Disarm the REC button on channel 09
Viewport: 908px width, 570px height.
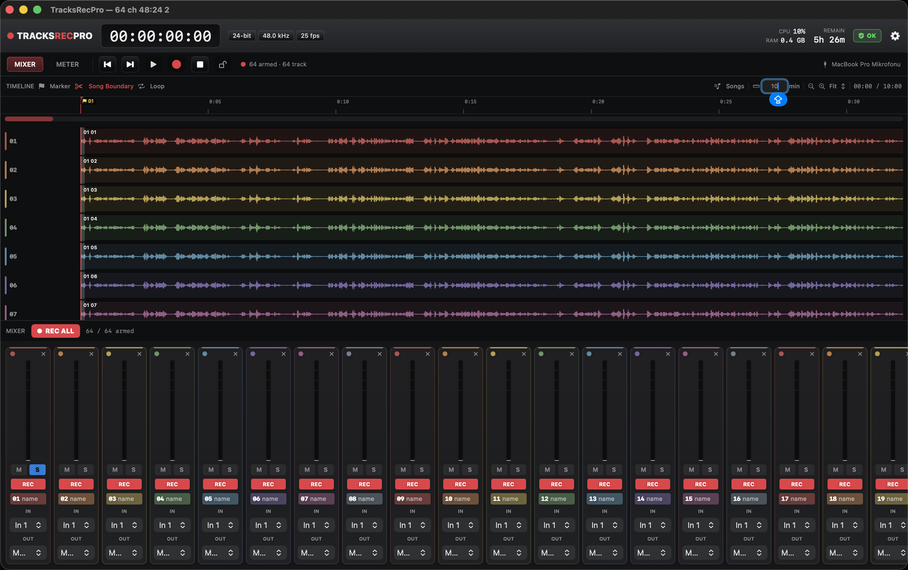coord(412,484)
